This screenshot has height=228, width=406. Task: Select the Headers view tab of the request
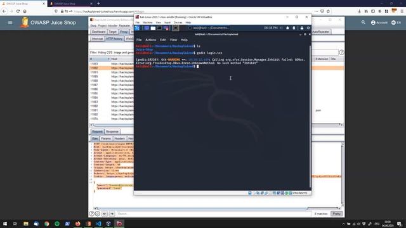(120, 139)
